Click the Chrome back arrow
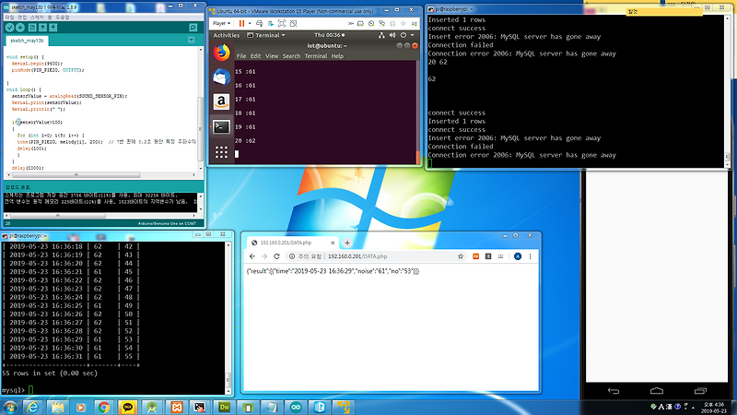 (x=252, y=256)
